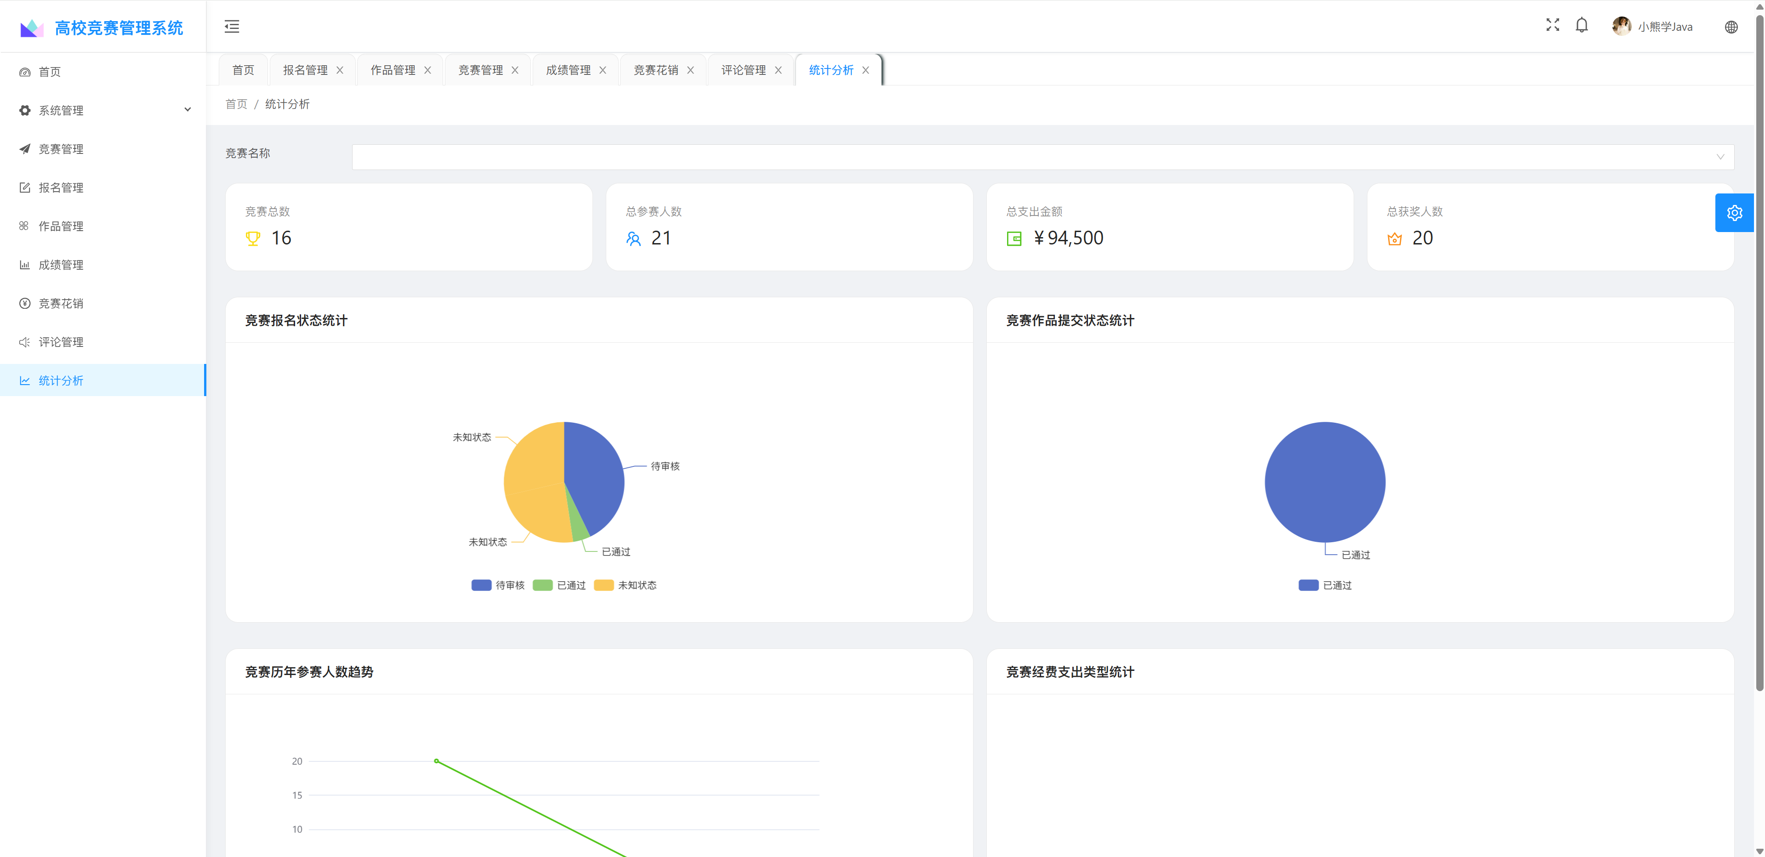Open user avatar for 小熊学Java
Screen dimensions: 1765x857
point(1621,26)
